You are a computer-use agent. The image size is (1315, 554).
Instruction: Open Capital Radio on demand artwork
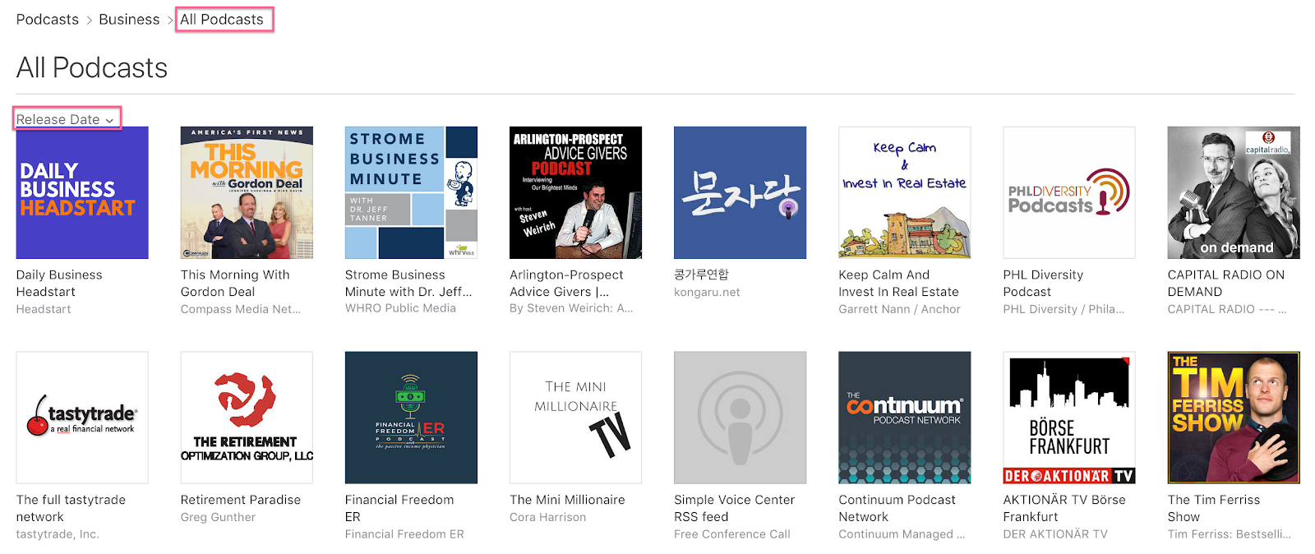click(1234, 192)
